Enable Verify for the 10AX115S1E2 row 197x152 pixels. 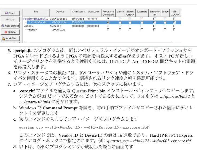(120, 19)
